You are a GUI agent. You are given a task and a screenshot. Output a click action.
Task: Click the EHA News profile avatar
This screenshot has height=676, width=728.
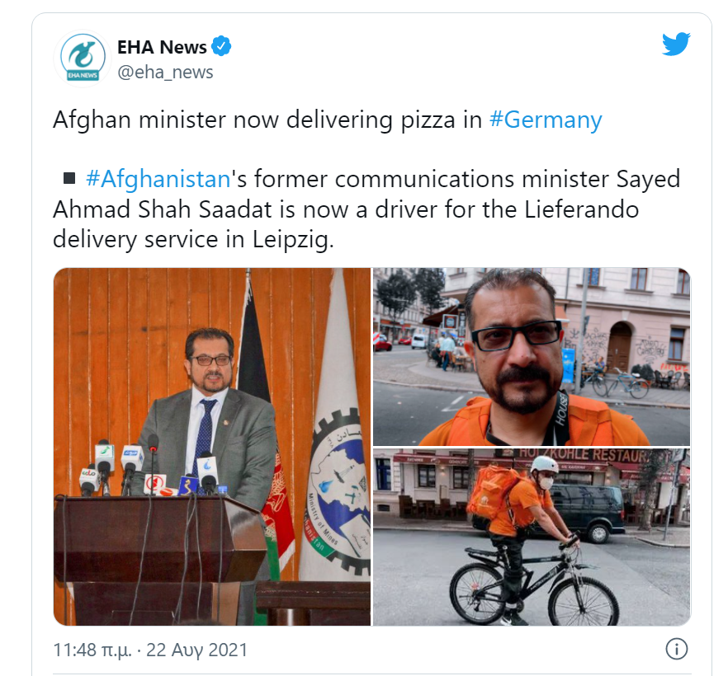(83, 59)
